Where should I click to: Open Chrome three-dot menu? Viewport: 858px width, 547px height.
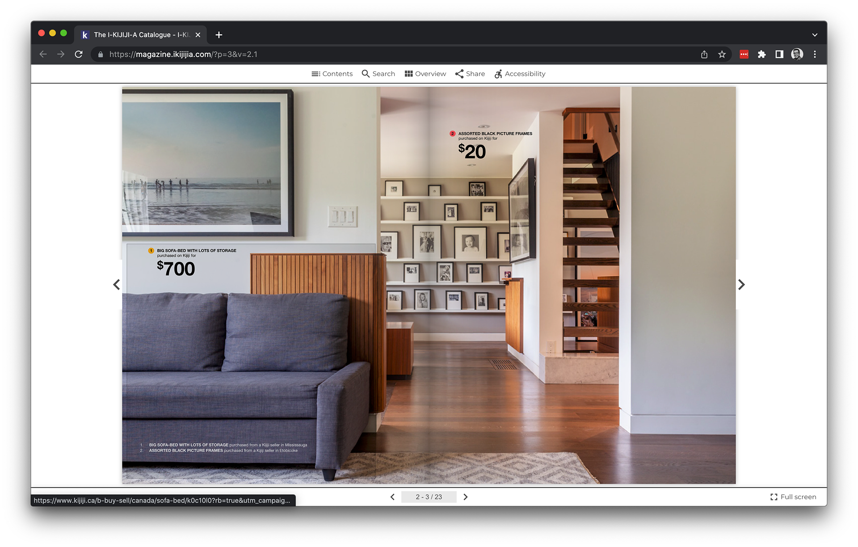click(815, 55)
